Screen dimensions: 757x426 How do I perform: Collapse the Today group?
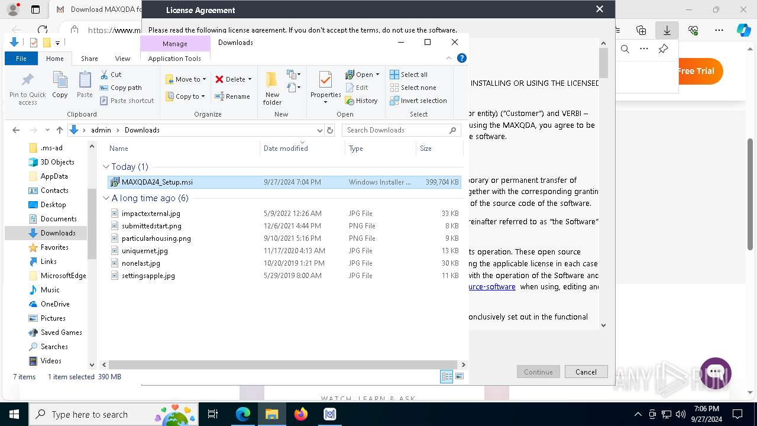[x=106, y=167]
